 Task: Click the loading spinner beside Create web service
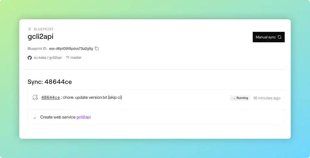click(34, 117)
